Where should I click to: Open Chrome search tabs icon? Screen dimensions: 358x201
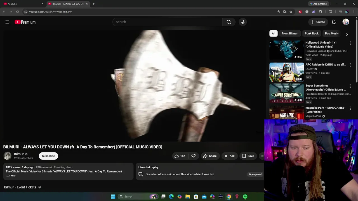330,12
